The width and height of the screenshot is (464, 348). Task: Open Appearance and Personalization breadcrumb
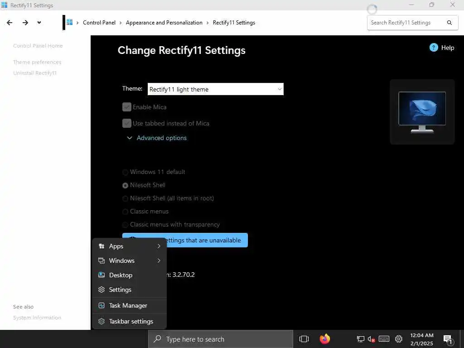[164, 23]
